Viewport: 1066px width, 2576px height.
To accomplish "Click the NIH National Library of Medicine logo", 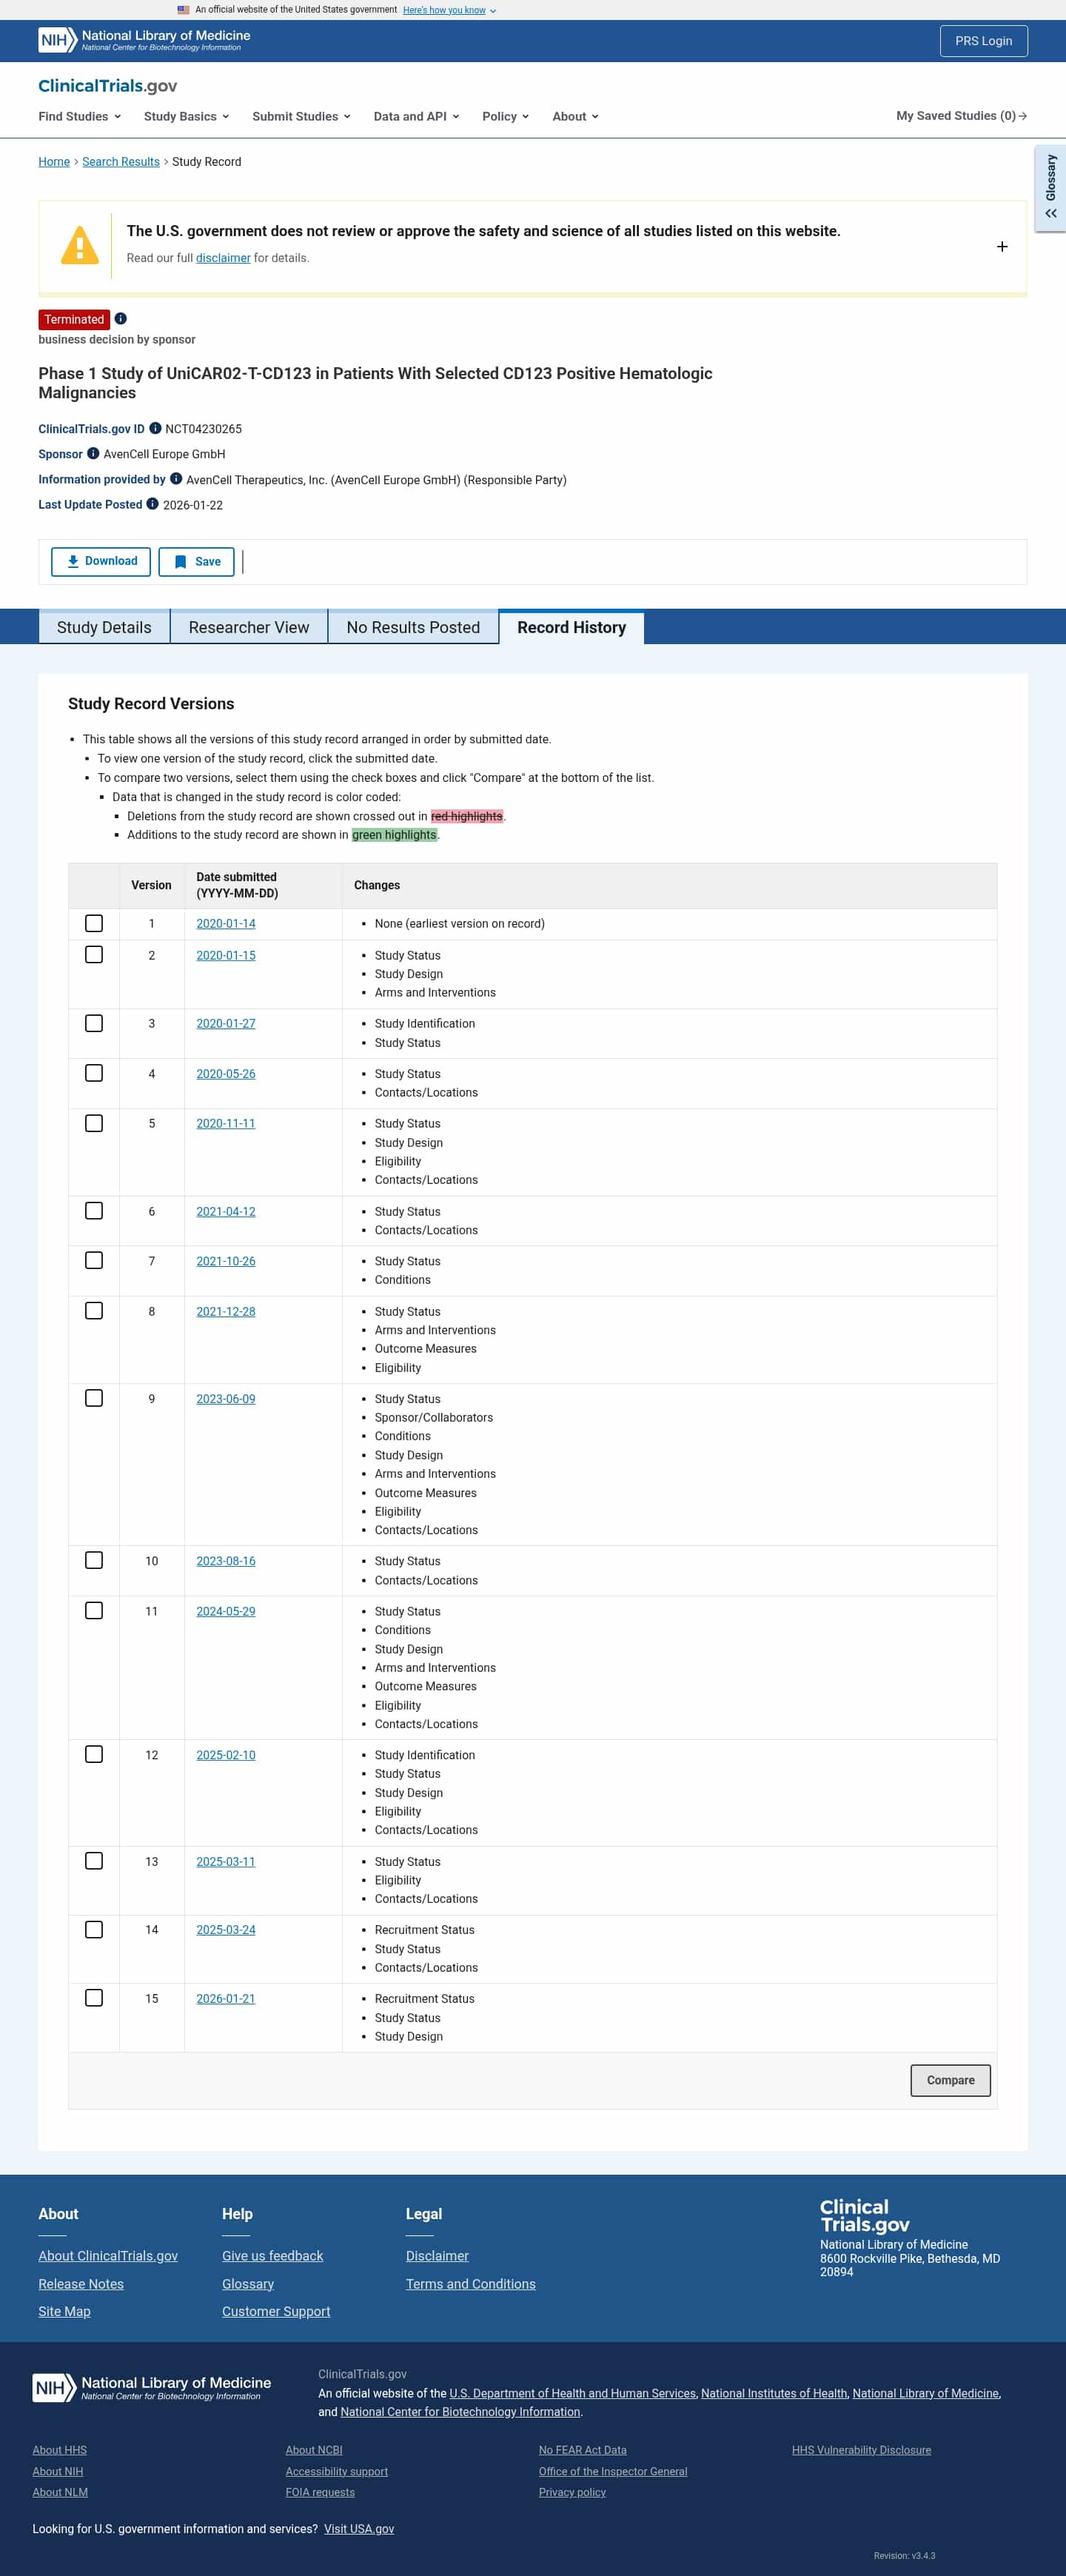I will point(144,40).
